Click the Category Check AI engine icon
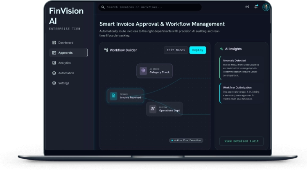The width and height of the screenshot is (307, 170). click(x=143, y=71)
